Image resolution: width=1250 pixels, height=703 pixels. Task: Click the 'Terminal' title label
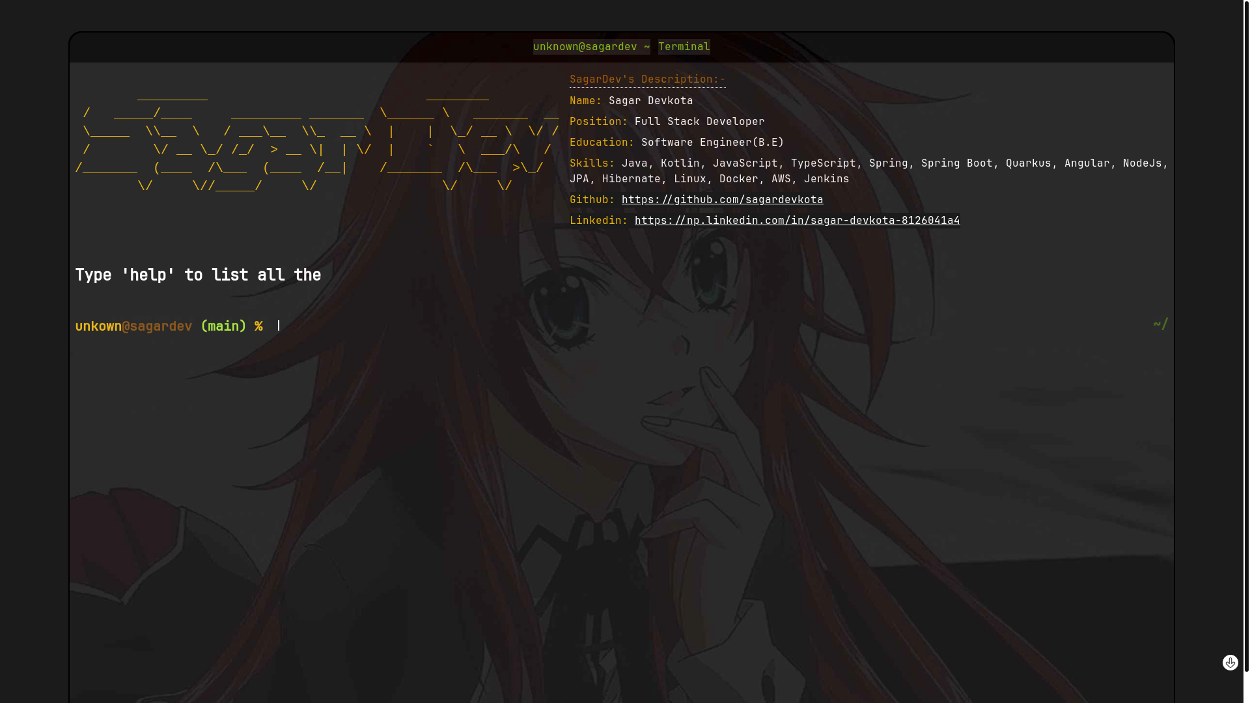(x=684, y=47)
